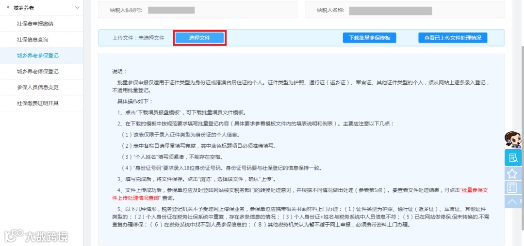Click the 具体操作如下： text
Image resolution: width=524 pixels, height=246 pixels.
pos(135,101)
